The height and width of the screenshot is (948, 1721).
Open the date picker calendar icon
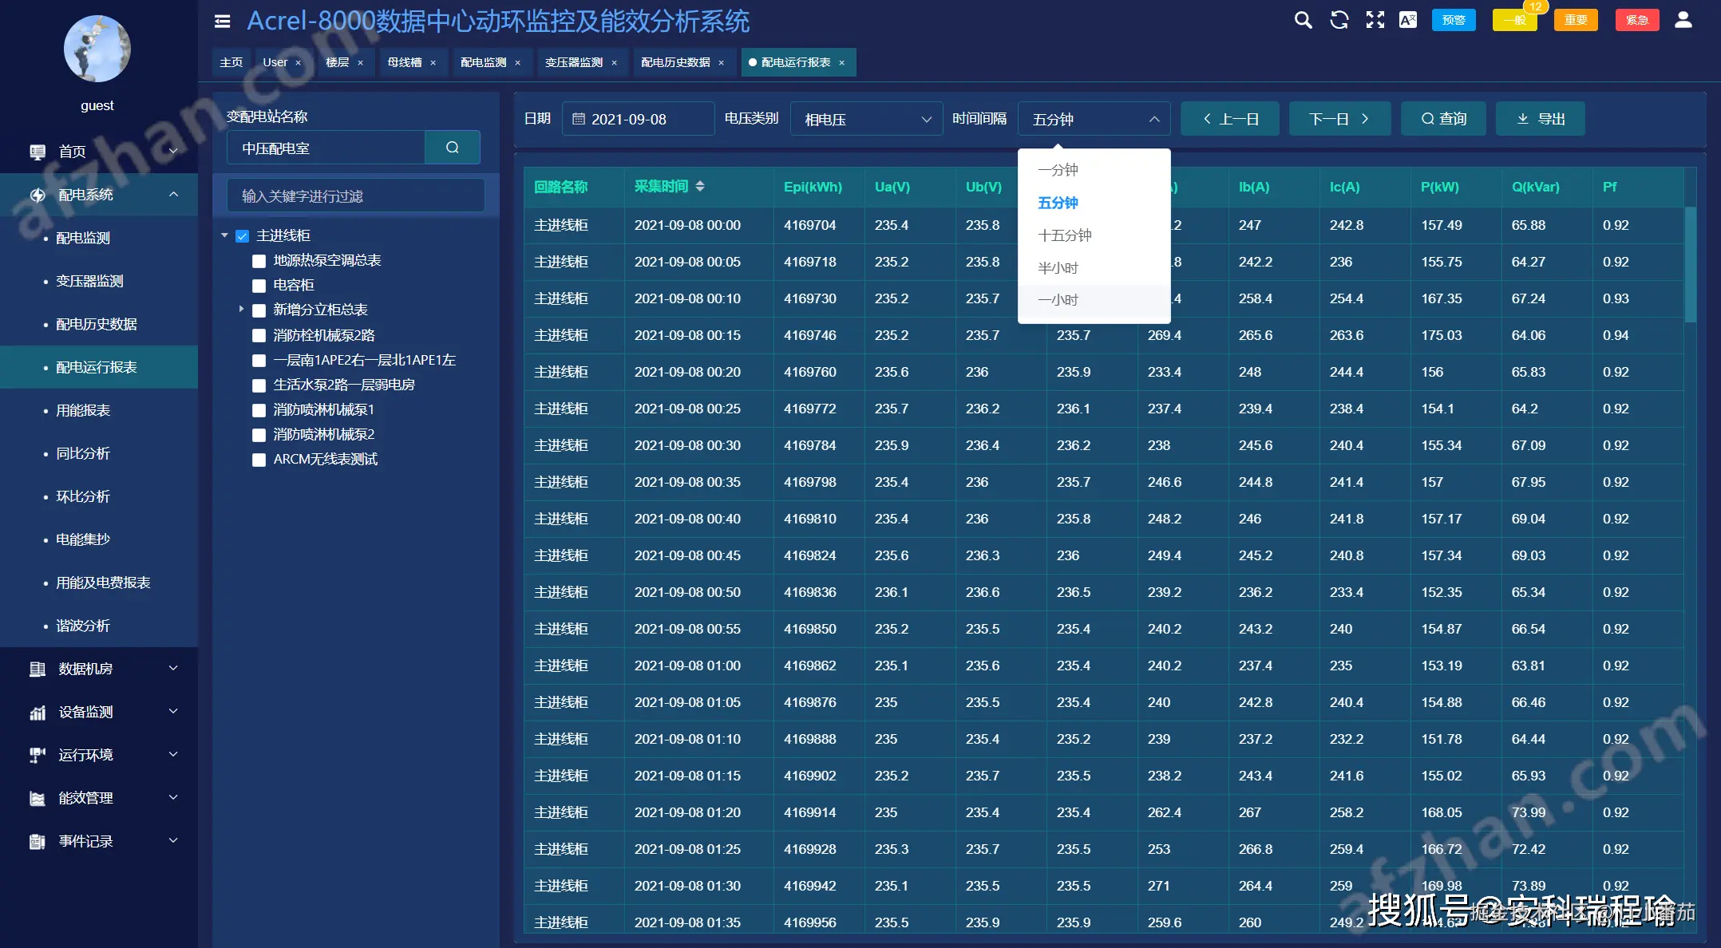[579, 119]
